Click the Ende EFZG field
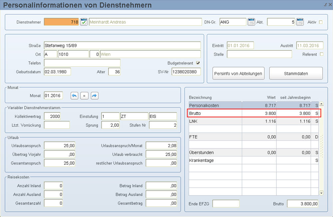Viewport: 333px width, 217px height. click(226, 203)
